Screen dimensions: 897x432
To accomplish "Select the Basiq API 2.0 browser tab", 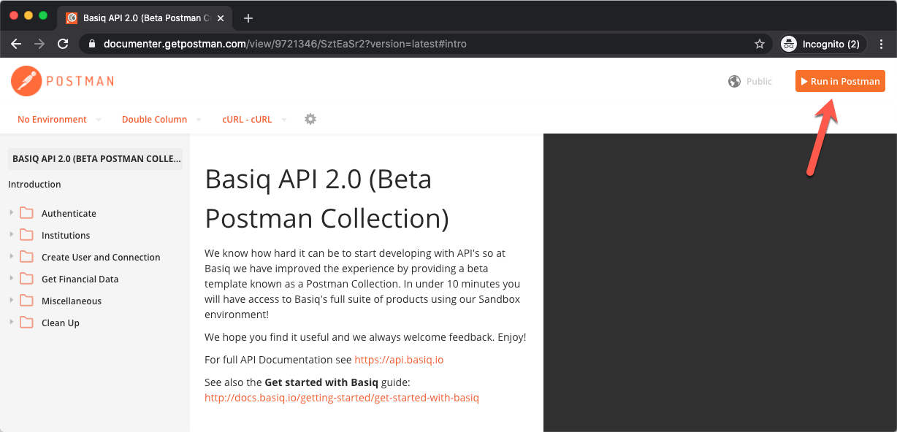I will click(146, 18).
